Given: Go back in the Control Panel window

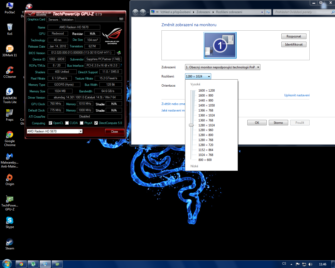Looking at the screenshot, I should [x=135, y=12].
